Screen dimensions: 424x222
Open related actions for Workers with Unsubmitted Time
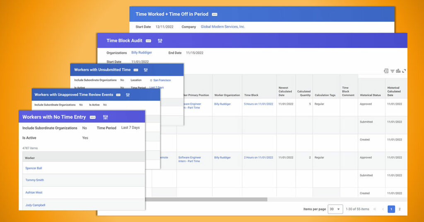[136, 70]
